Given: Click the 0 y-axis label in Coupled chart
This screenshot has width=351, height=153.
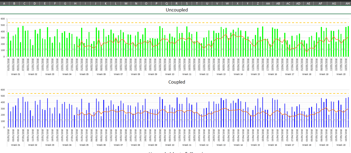Looking at the screenshot, I should 4,128.
